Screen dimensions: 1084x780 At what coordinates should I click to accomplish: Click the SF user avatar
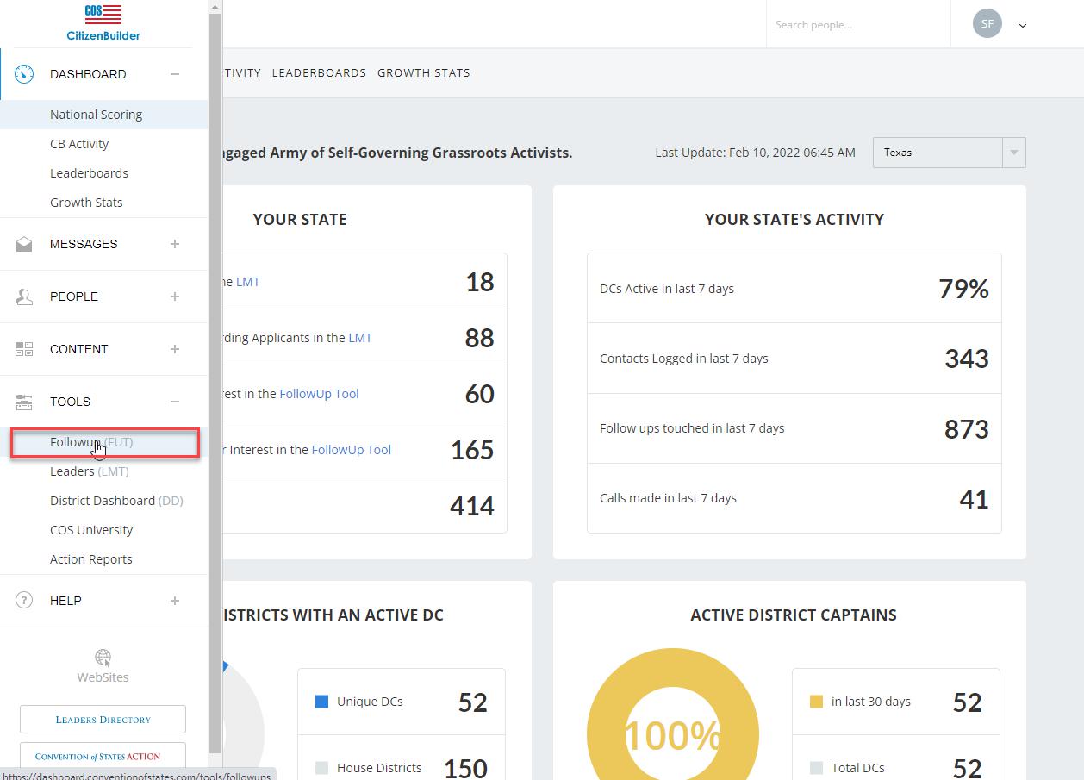click(987, 24)
